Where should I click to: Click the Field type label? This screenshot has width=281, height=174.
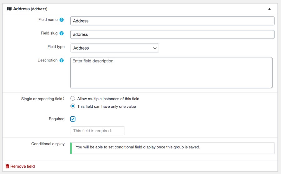point(56,47)
